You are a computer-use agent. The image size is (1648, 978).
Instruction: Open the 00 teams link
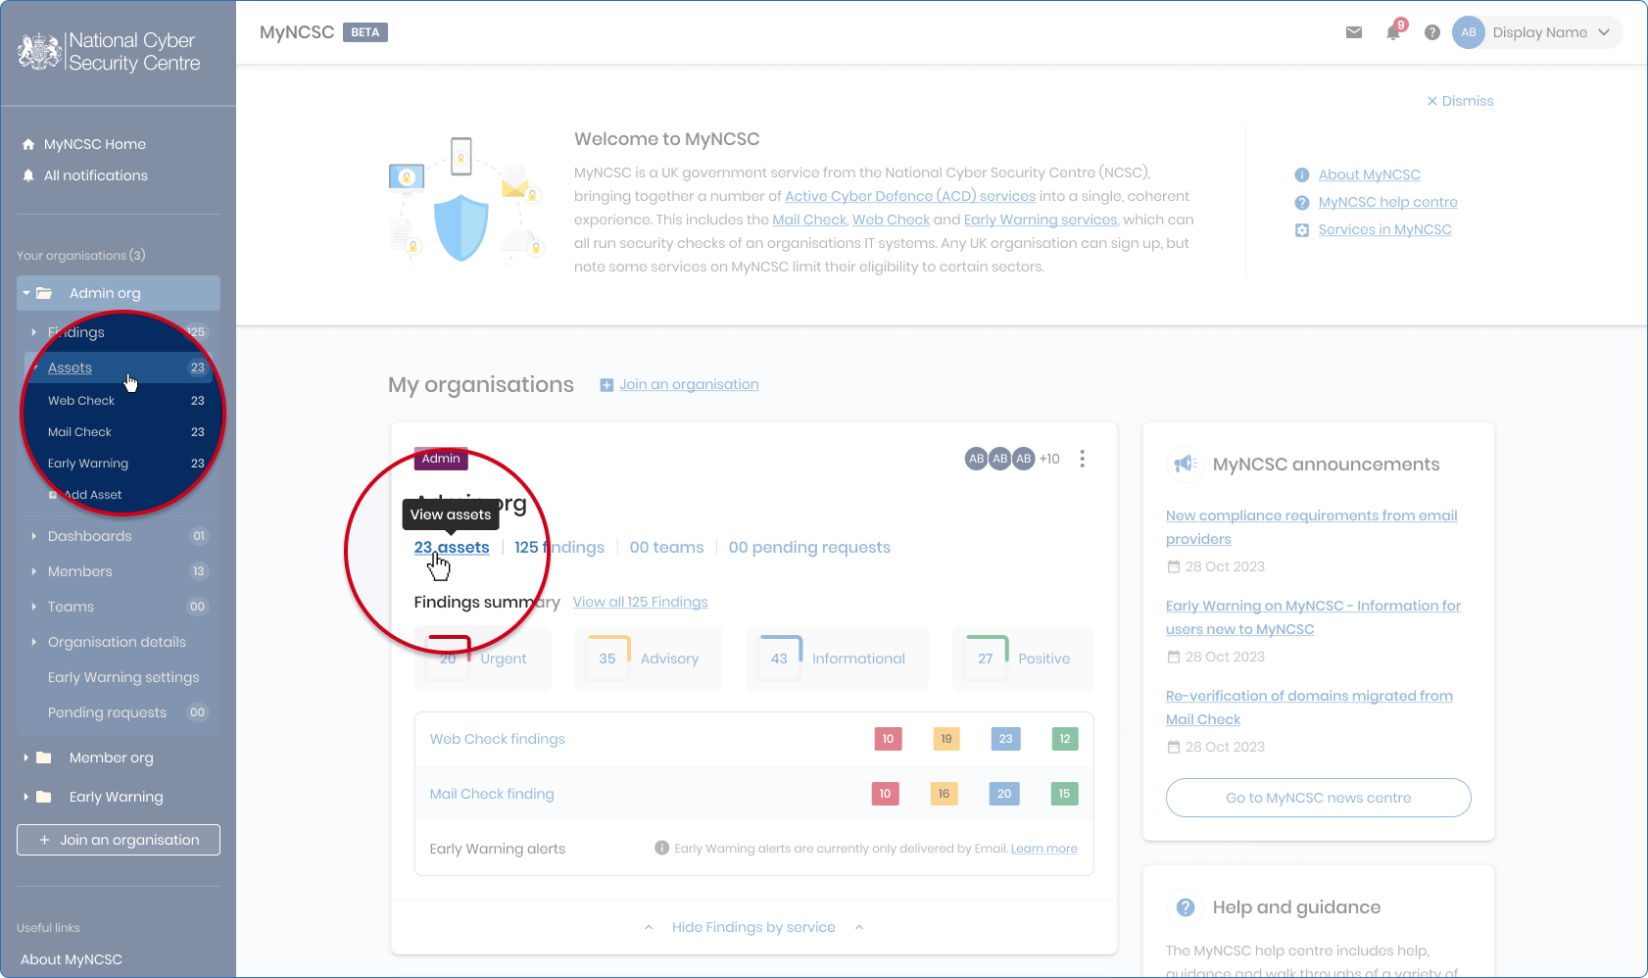[x=666, y=547]
